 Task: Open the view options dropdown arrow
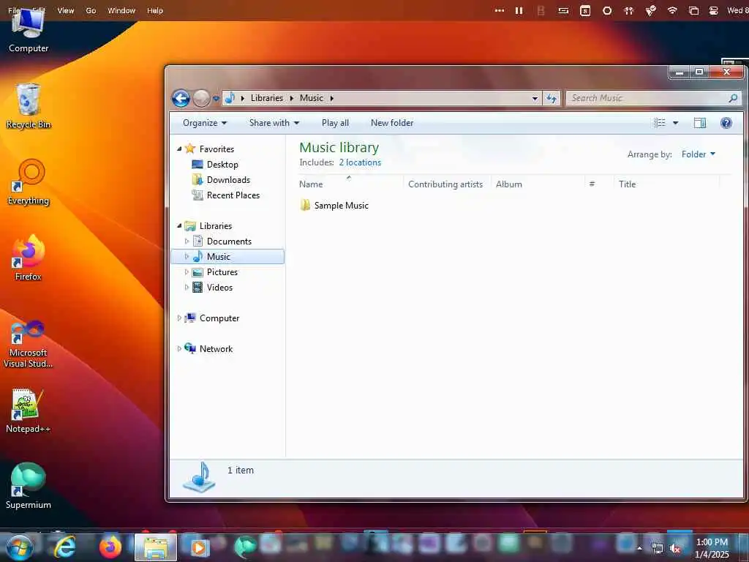pyautogui.click(x=675, y=123)
